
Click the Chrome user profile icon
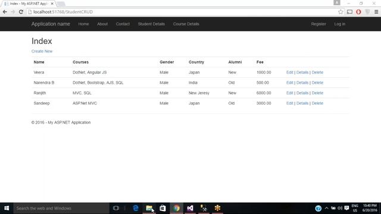[x=336, y=2]
